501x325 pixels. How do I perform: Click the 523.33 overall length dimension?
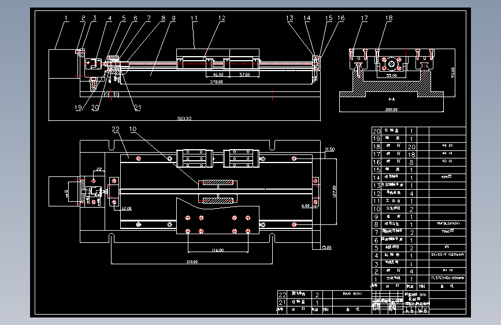[184, 119]
